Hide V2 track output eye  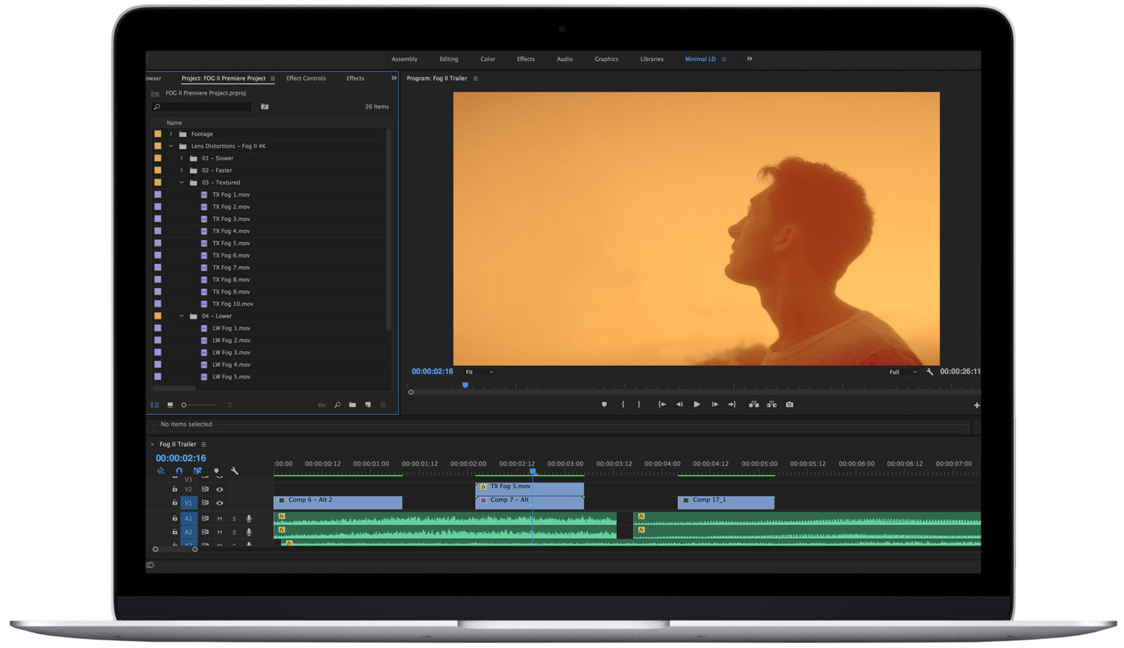[x=220, y=489]
